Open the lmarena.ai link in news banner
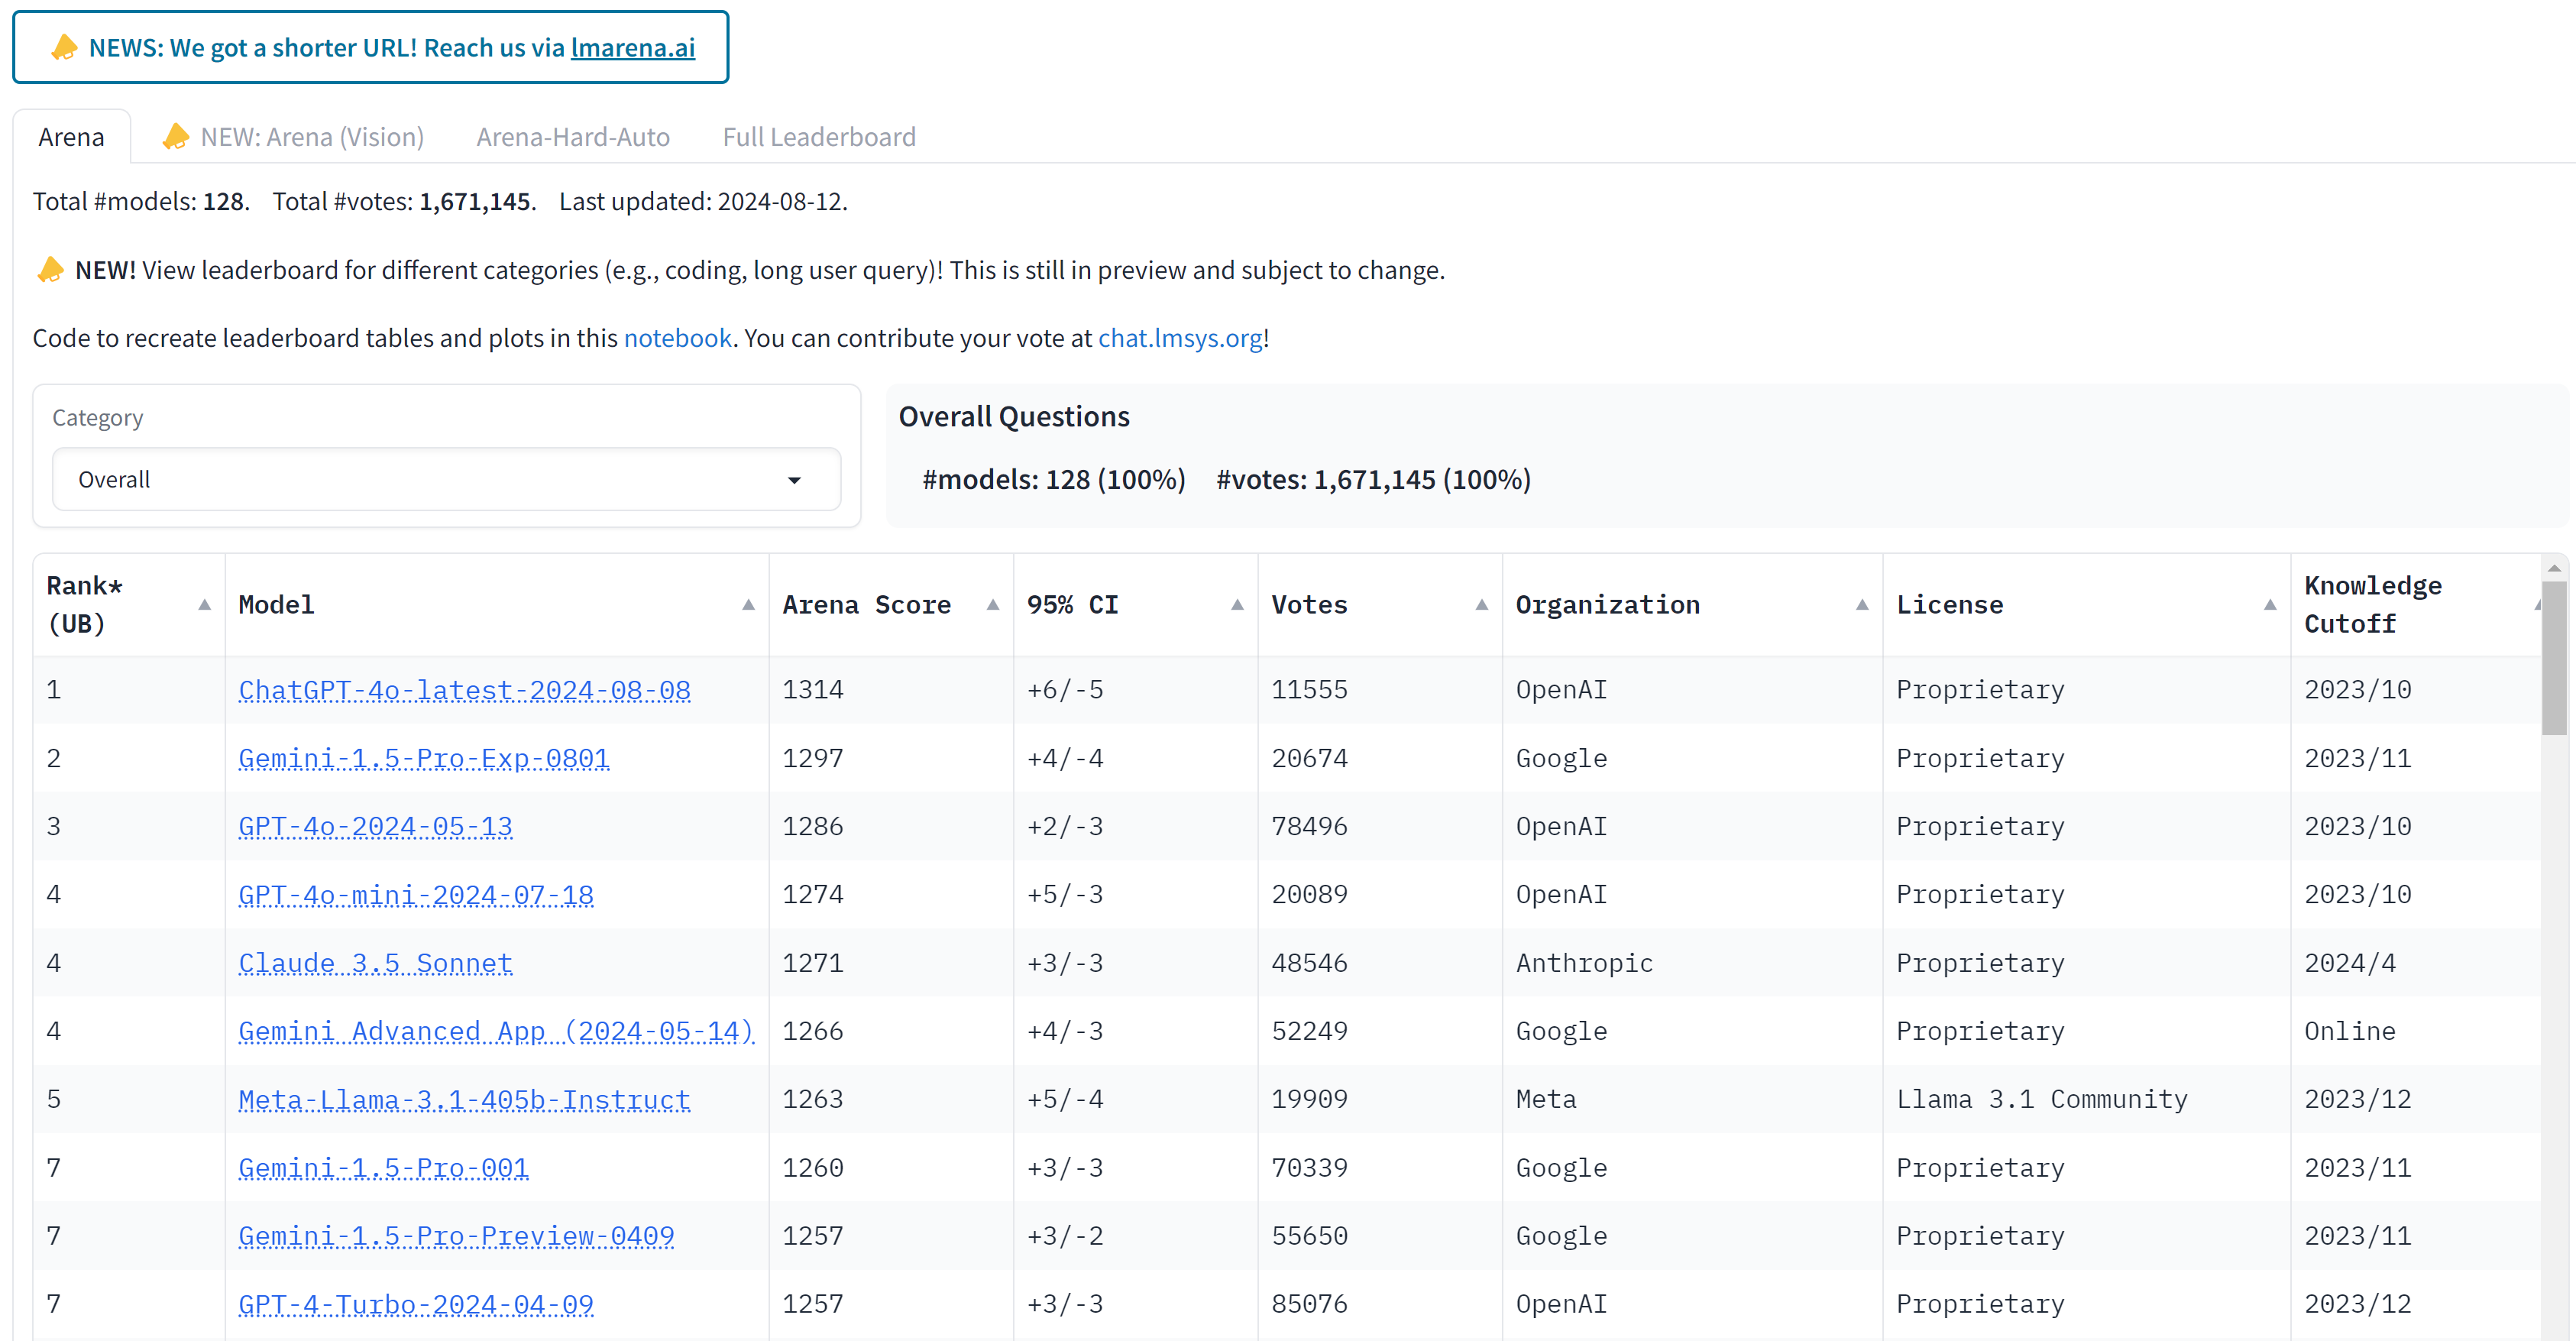 click(633, 48)
